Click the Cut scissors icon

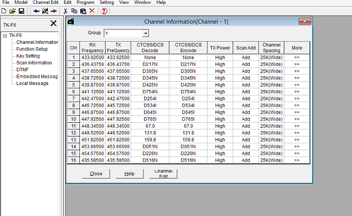[65, 11]
